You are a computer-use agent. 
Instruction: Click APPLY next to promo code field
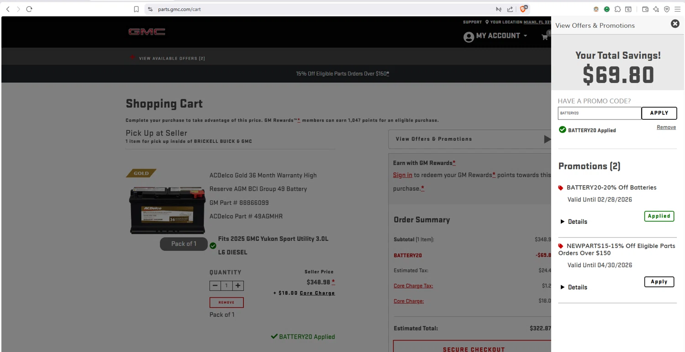(x=659, y=113)
